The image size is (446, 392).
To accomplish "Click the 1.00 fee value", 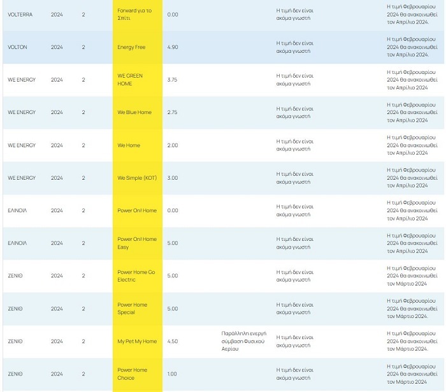I will point(173,374).
